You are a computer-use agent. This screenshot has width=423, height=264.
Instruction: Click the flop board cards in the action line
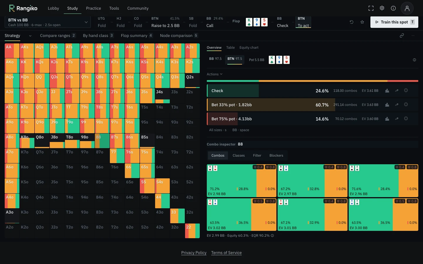pyautogui.click(x=257, y=22)
